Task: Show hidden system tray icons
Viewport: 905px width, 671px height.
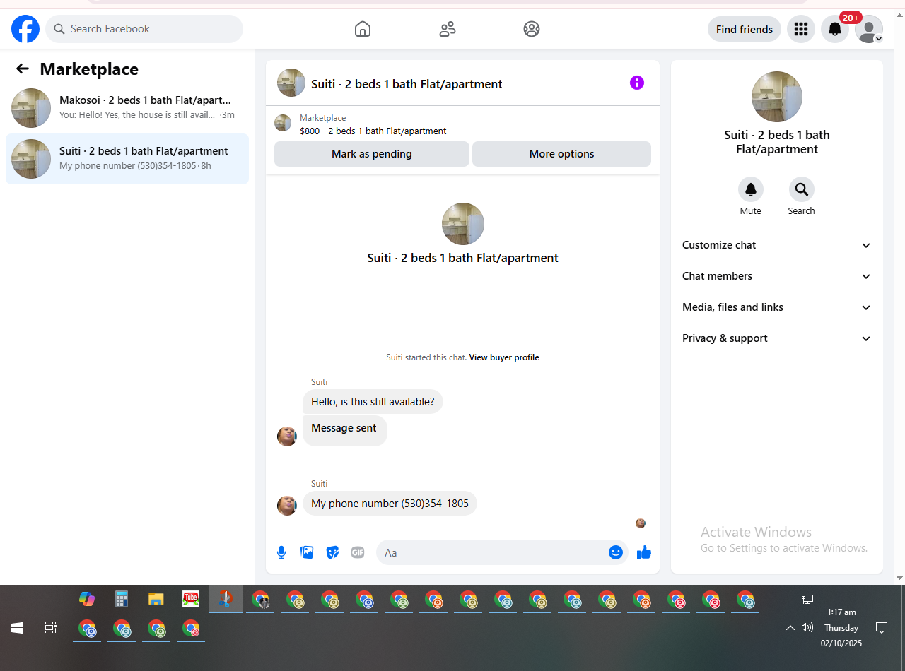Action: click(x=790, y=628)
